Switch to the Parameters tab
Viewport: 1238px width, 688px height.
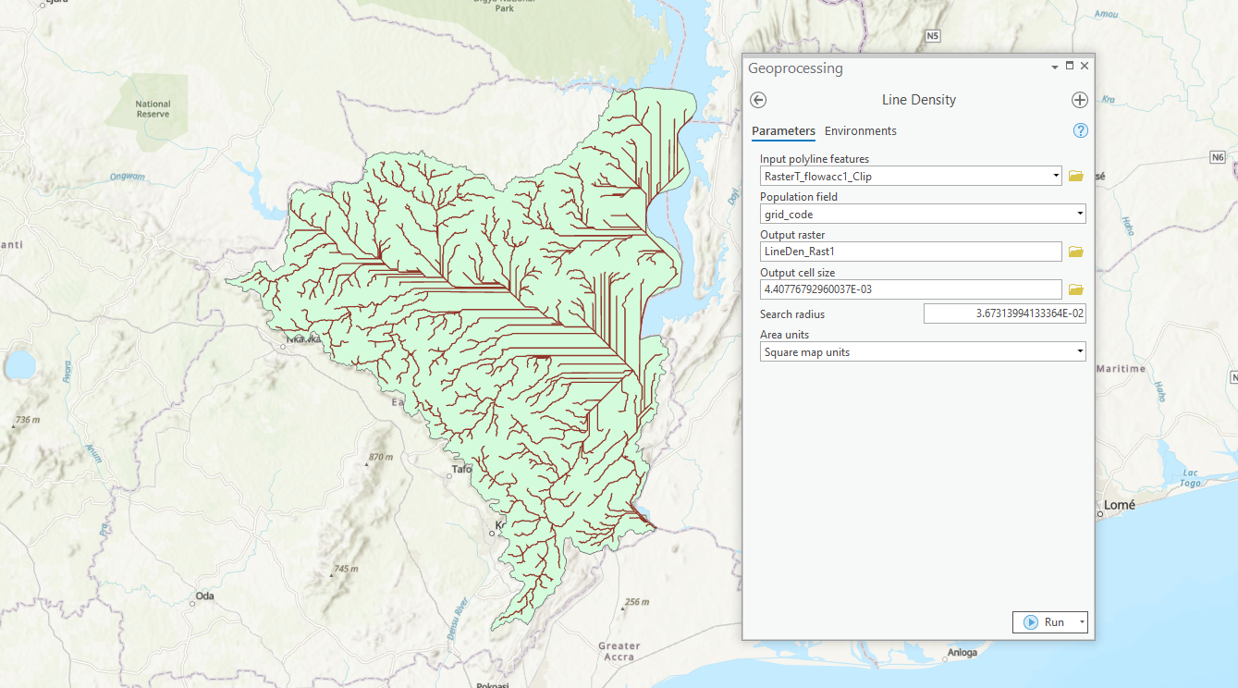pos(783,131)
